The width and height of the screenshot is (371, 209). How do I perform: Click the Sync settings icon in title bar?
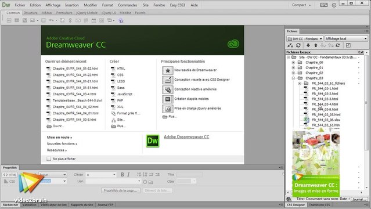click(x=323, y=5)
